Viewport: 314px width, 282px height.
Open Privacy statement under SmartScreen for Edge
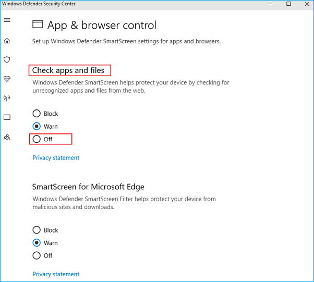56,274
